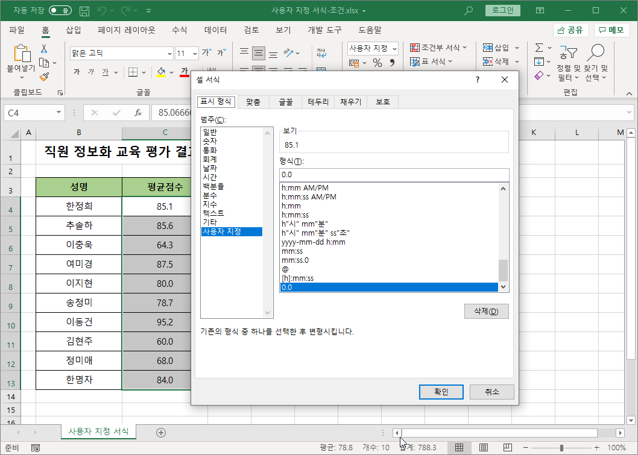Toggle middle align icon

tap(258, 53)
